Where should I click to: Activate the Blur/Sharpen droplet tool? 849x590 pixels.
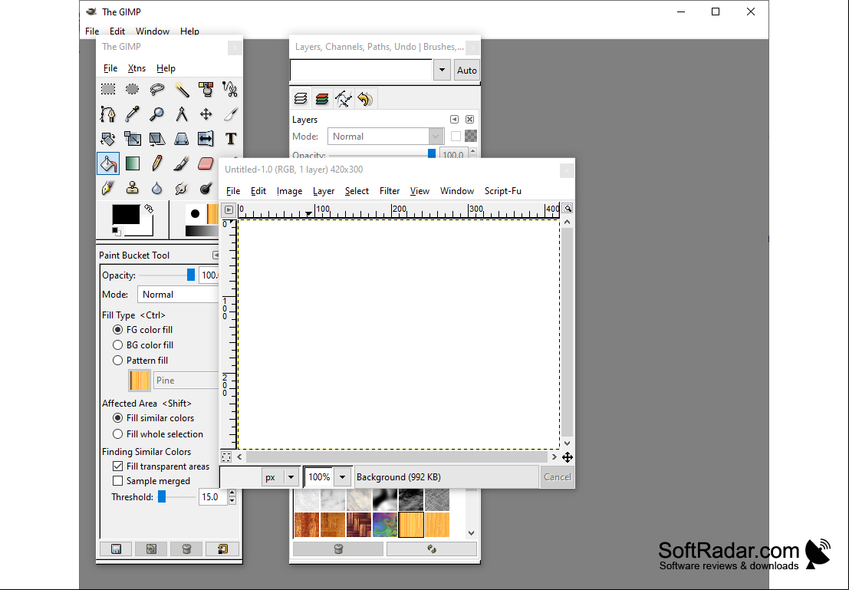[x=157, y=188]
